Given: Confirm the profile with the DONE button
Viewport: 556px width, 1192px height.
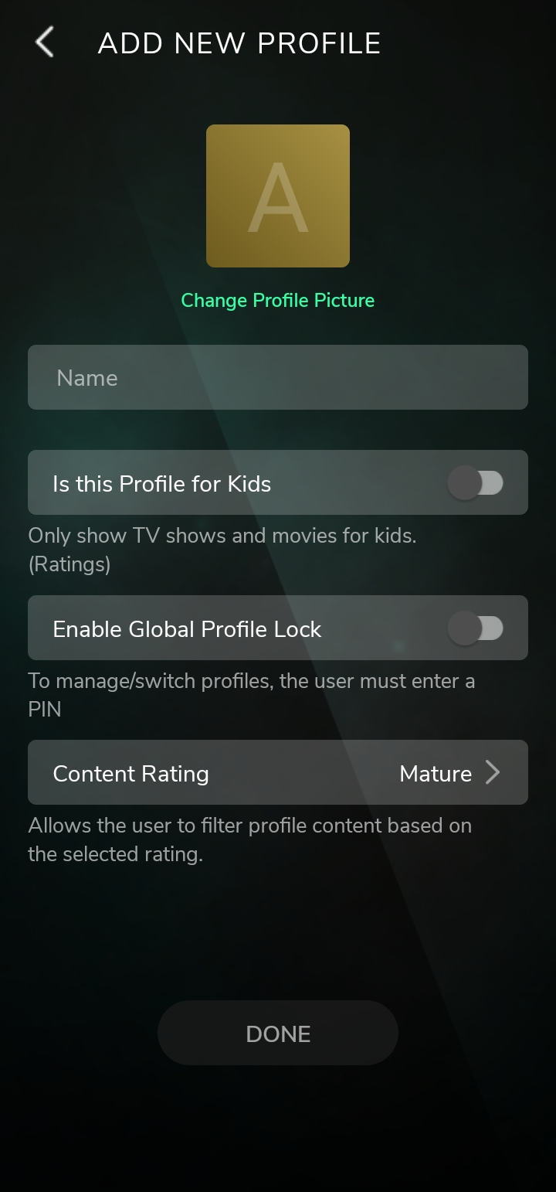Looking at the screenshot, I should pos(278,1034).
